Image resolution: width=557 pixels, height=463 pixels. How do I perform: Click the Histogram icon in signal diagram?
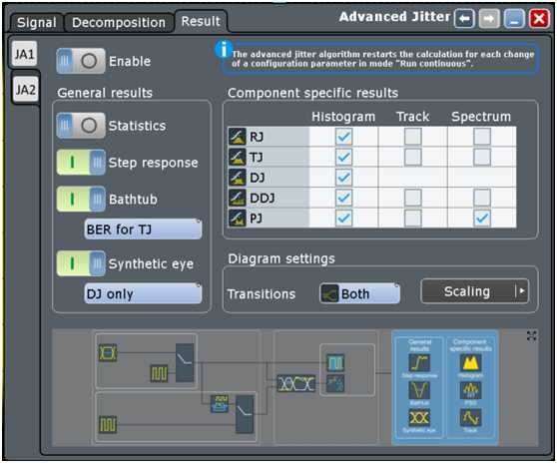(471, 363)
